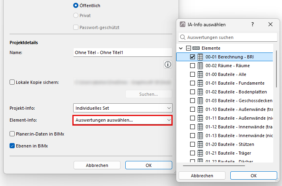The height and width of the screenshot is (186, 282).
Task: Click the Elemente hatch folder icon
Action: pos(196,48)
